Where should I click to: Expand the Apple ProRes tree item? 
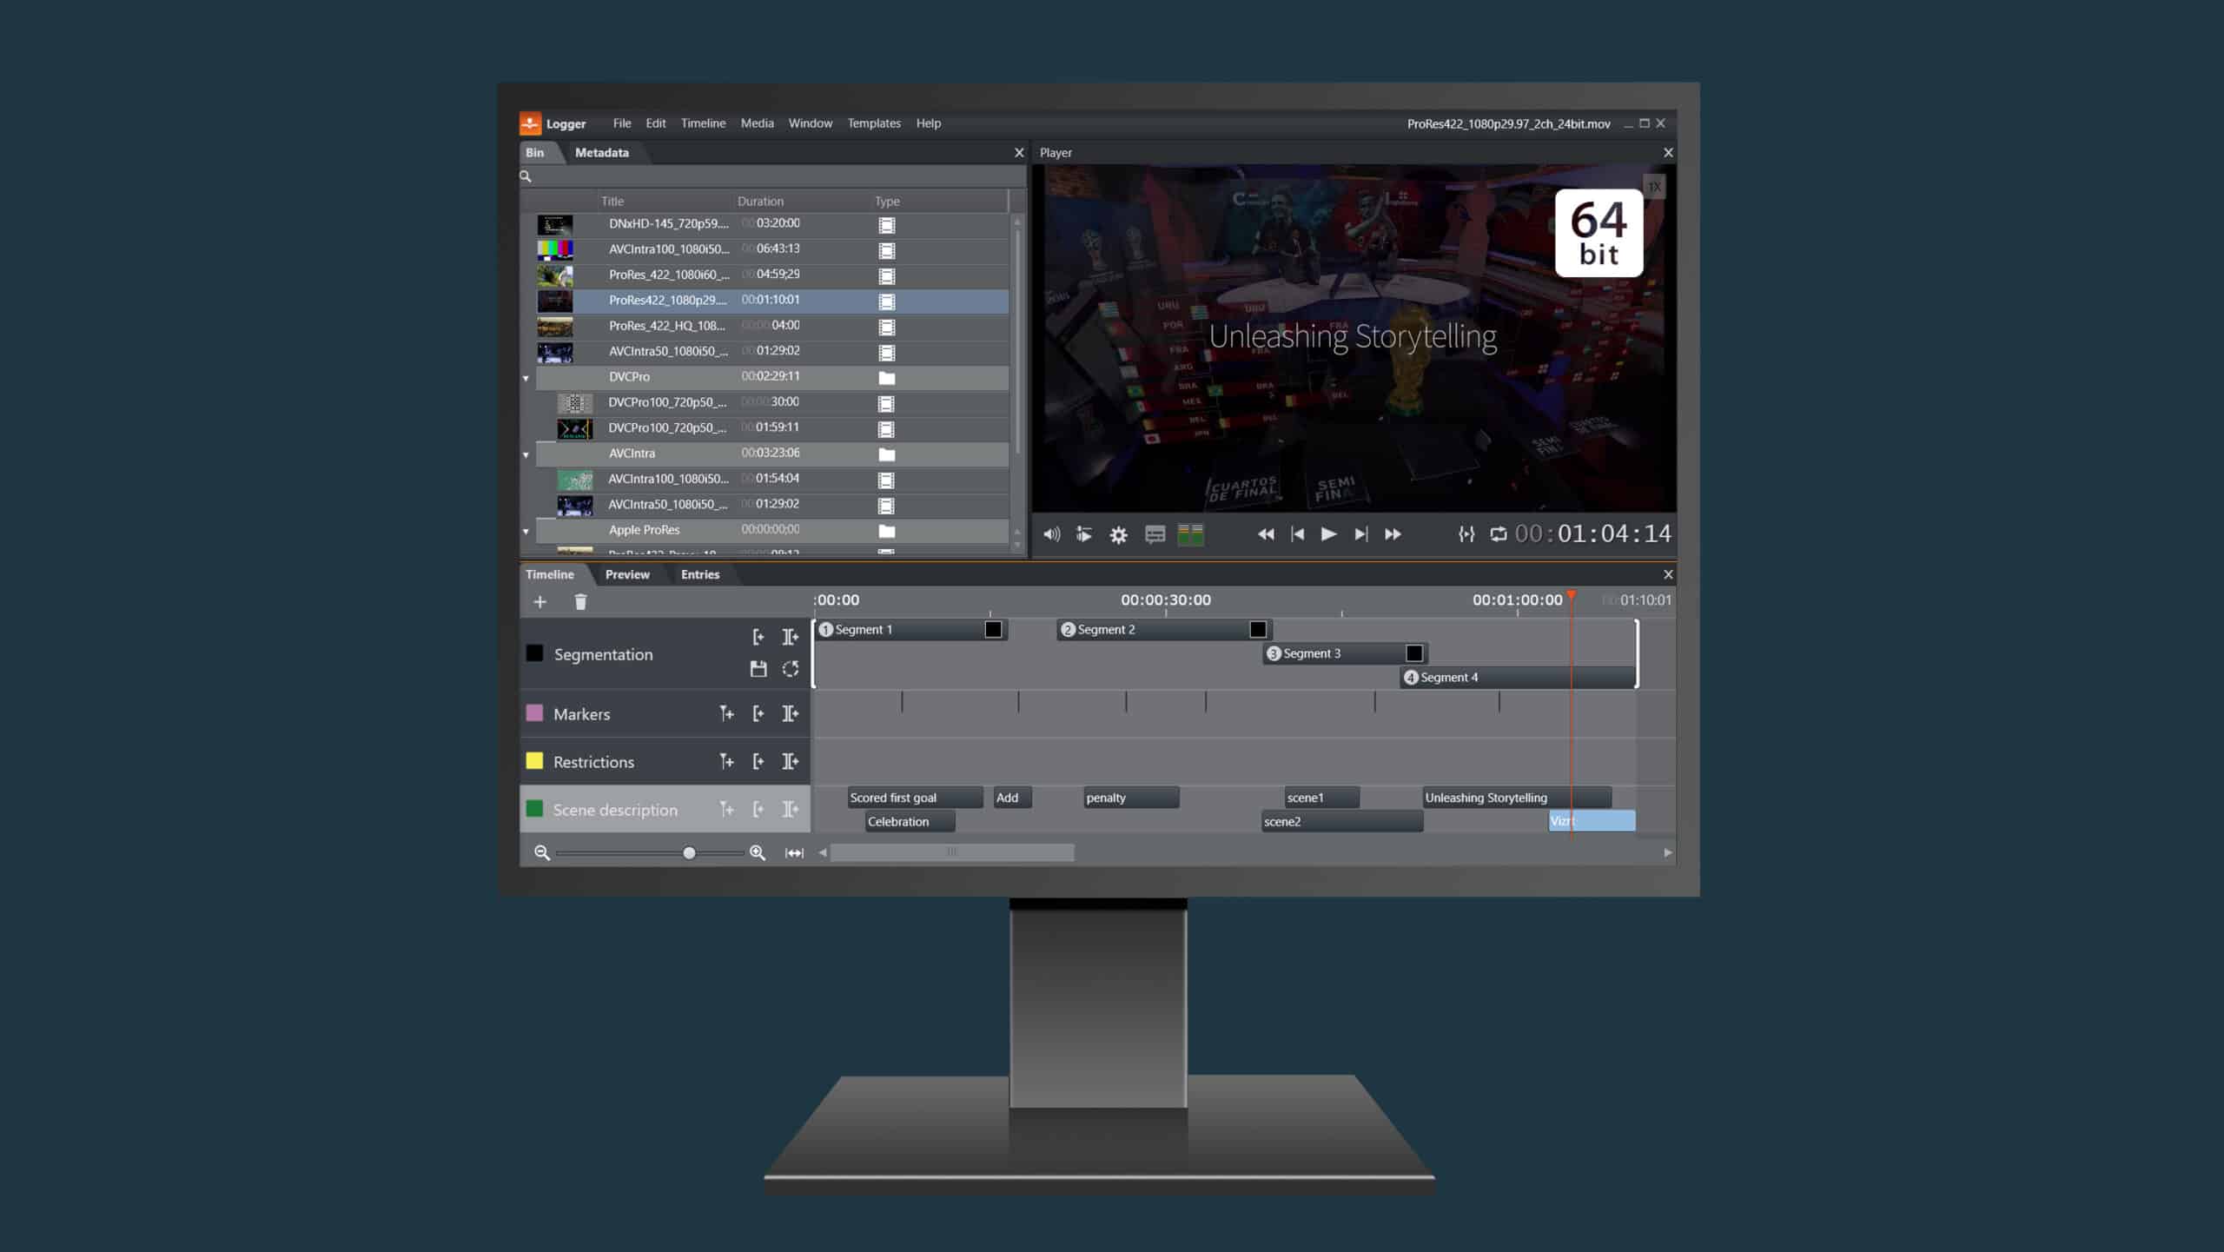pyautogui.click(x=526, y=528)
